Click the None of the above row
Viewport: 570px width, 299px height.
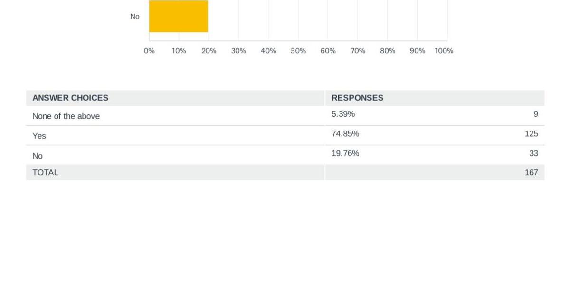(285, 115)
